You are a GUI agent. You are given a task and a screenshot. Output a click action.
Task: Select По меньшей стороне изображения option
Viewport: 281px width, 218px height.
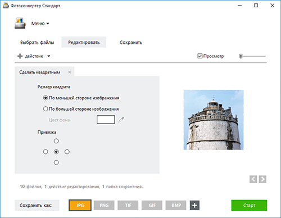[46, 98]
